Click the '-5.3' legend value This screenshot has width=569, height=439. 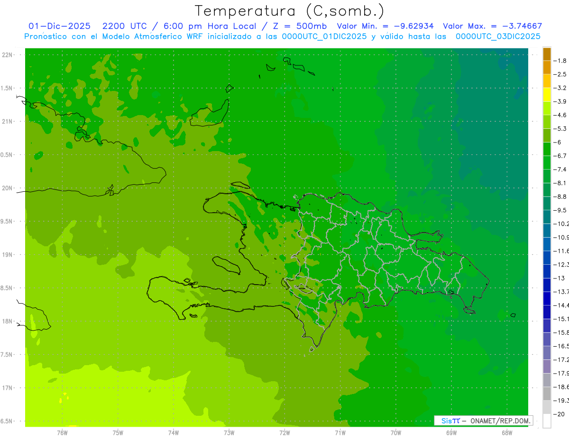pyautogui.click(x=560, y=129)
